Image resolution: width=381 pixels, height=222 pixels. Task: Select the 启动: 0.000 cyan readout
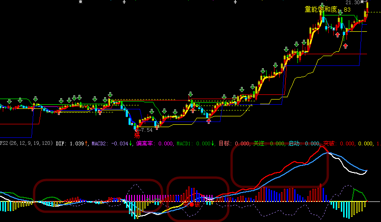pos(303,143)
